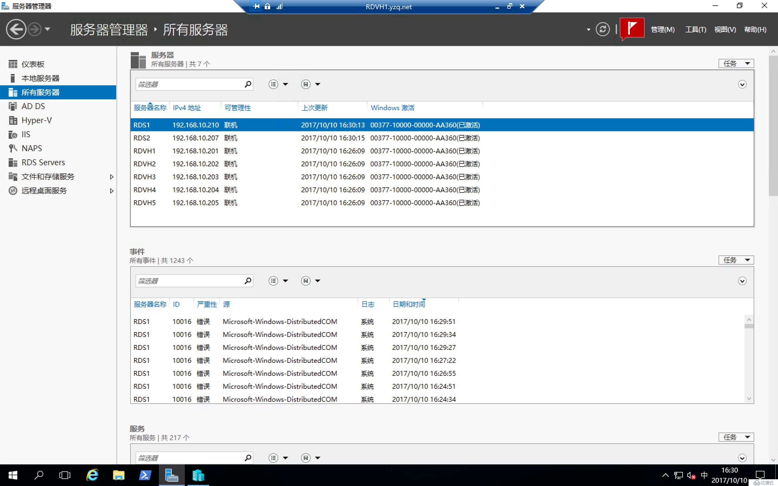This screenshot has width=778, height=486.
Task: Open the 工具(T) menu
Action: [x=696, y=30]
